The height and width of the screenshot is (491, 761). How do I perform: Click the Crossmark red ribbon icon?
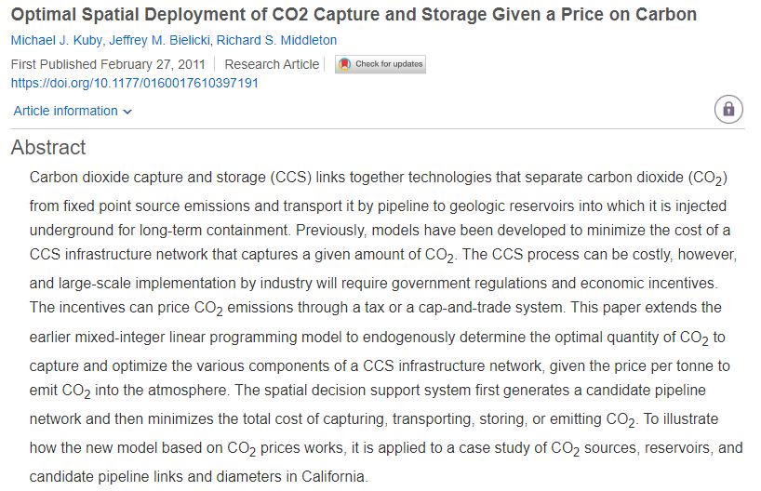(x=344, y=64)
